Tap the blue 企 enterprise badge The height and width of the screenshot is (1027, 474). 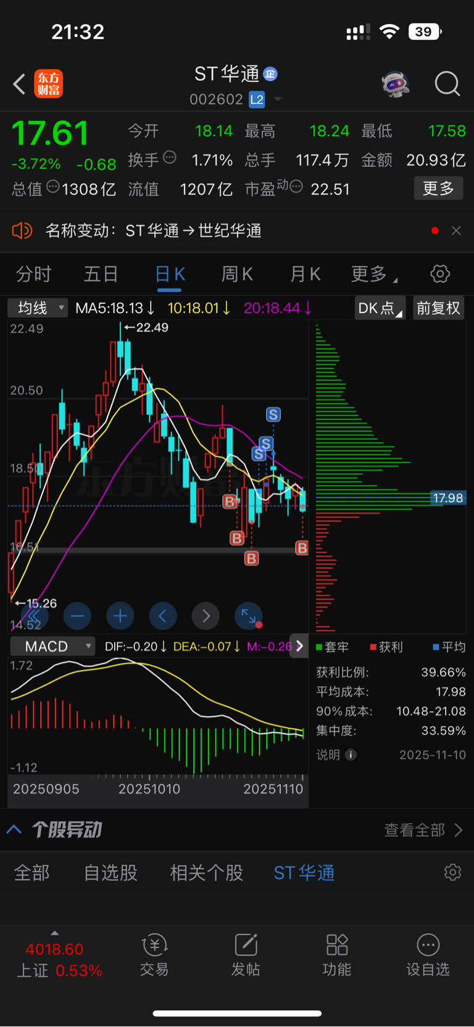click(x=270, y=74)
